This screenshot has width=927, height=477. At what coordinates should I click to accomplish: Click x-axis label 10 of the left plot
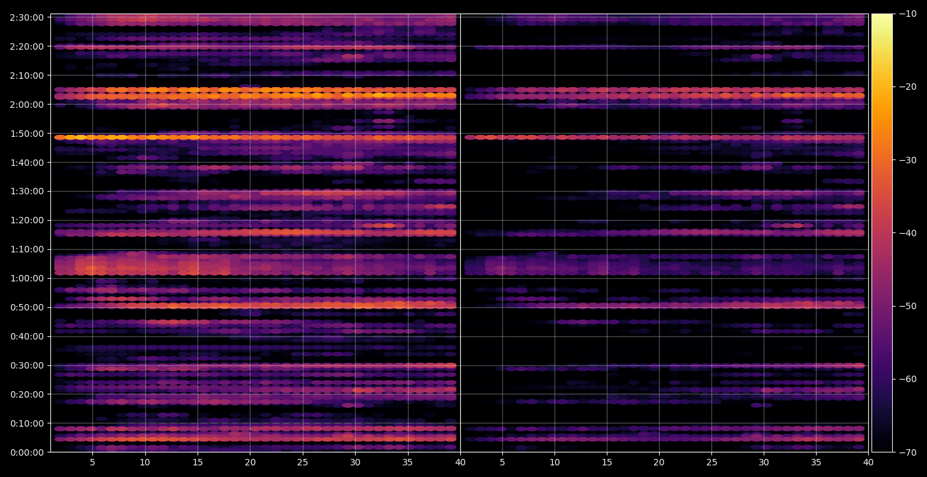[145, 462]
